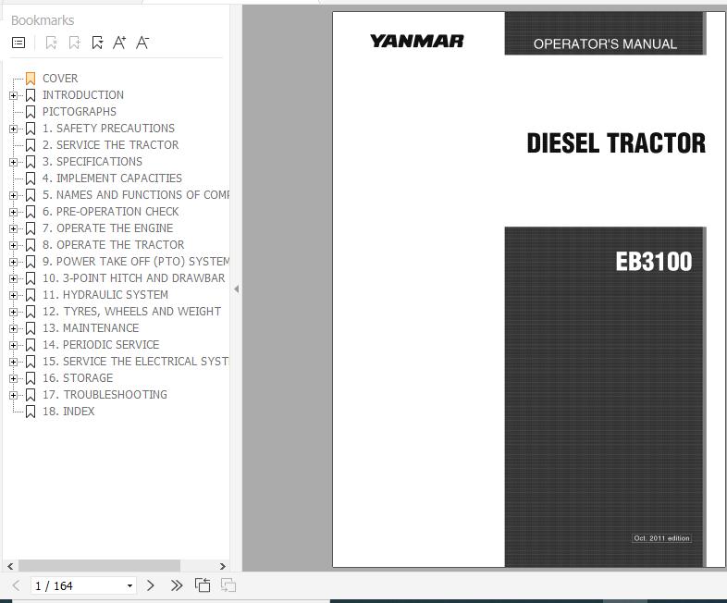This screenshot has width=727, height=603.
Task: Click the PICTOGRAPHS bookmark icon
Action: 31,112
